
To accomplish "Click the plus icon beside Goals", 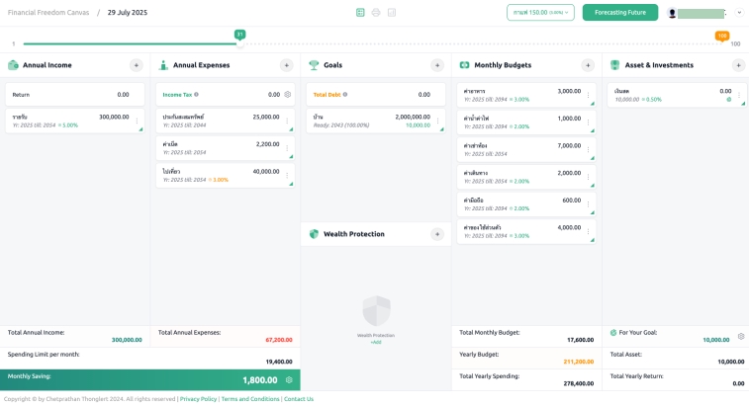I will point(437,65).
